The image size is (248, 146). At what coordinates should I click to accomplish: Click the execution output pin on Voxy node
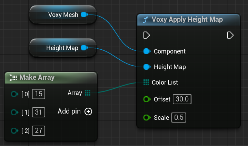[x=230, y=35]
